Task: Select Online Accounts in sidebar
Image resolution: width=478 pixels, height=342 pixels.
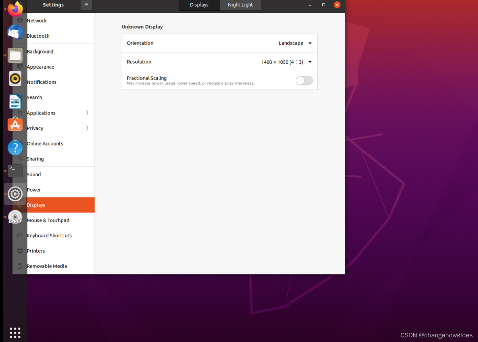Action: tap(53, 144)
